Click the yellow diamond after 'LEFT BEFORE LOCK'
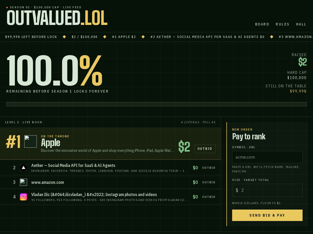 pos(64,37)
